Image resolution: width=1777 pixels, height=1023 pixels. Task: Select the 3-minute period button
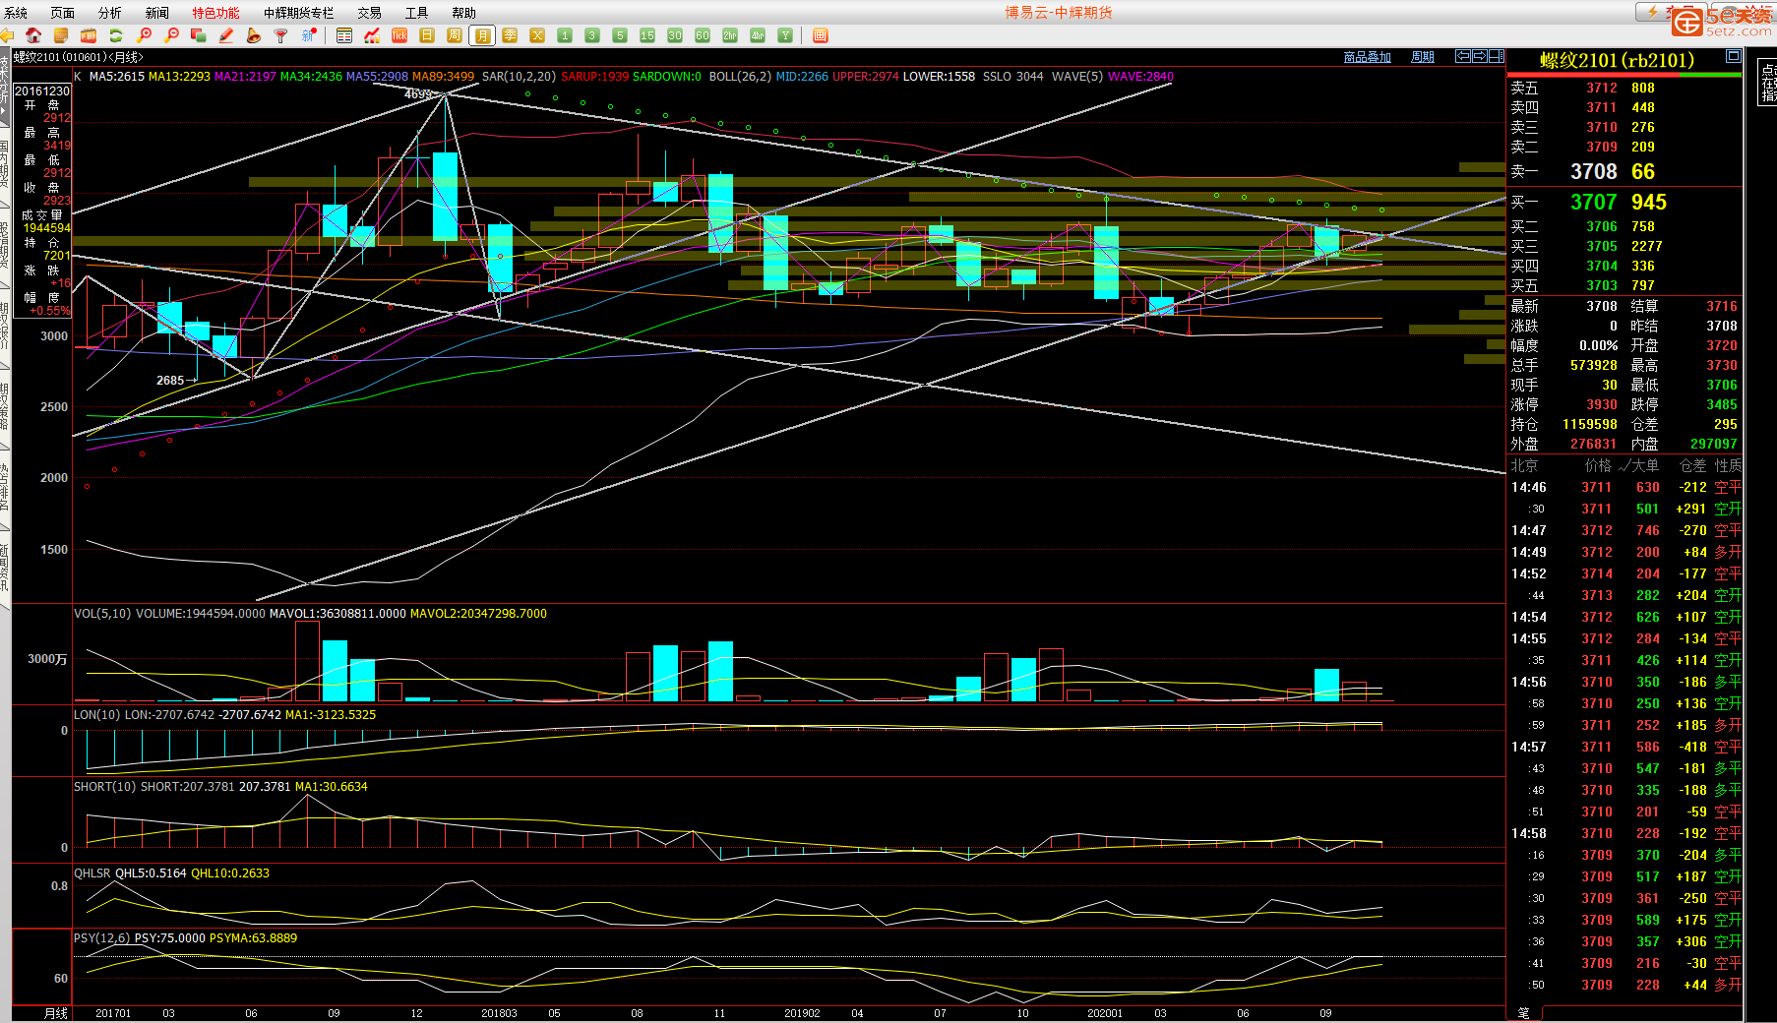[592, 35]
